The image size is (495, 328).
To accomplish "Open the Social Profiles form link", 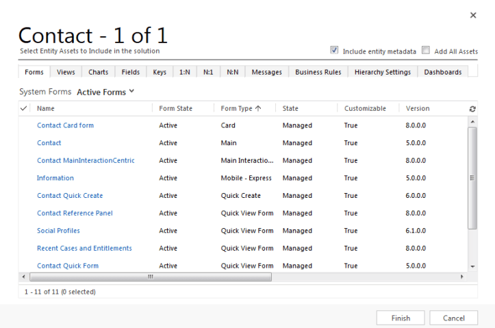I will coord(58,231).
